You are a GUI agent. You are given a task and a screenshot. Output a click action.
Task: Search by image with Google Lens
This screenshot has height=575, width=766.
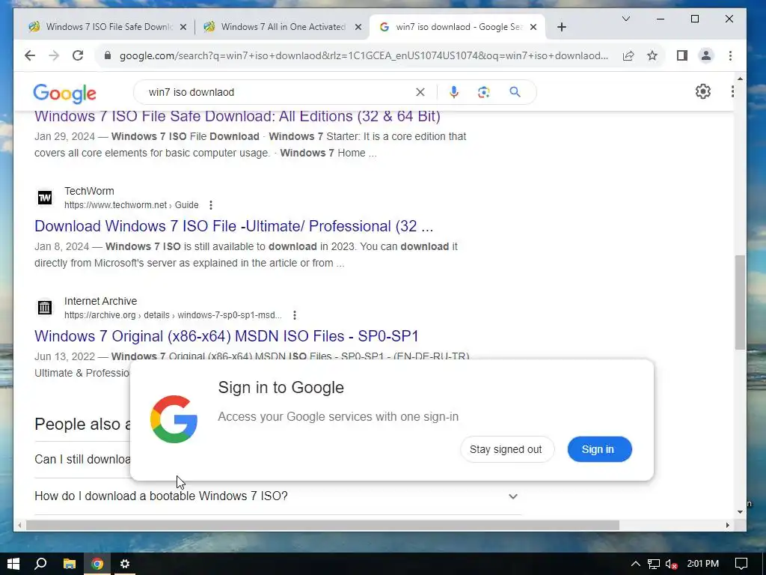[x=484, y=92]
